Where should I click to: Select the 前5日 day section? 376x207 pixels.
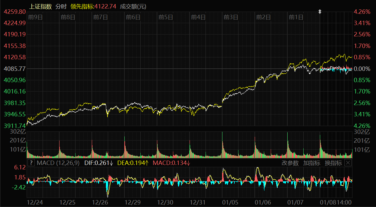[x=166, y=17]
